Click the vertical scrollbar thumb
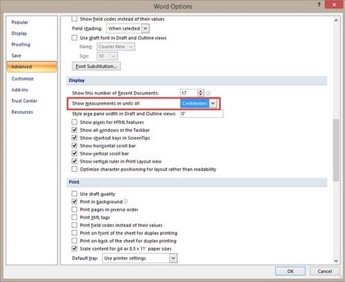This screenshot has width=345, height=282. pos(336,150)
